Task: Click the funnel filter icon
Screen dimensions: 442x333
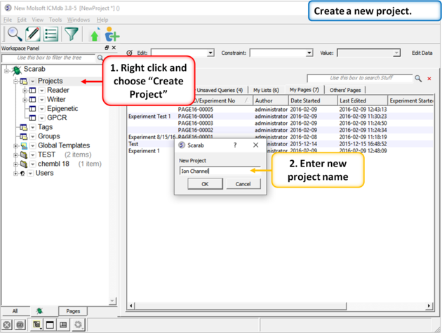Action: [x=72, y=34]
